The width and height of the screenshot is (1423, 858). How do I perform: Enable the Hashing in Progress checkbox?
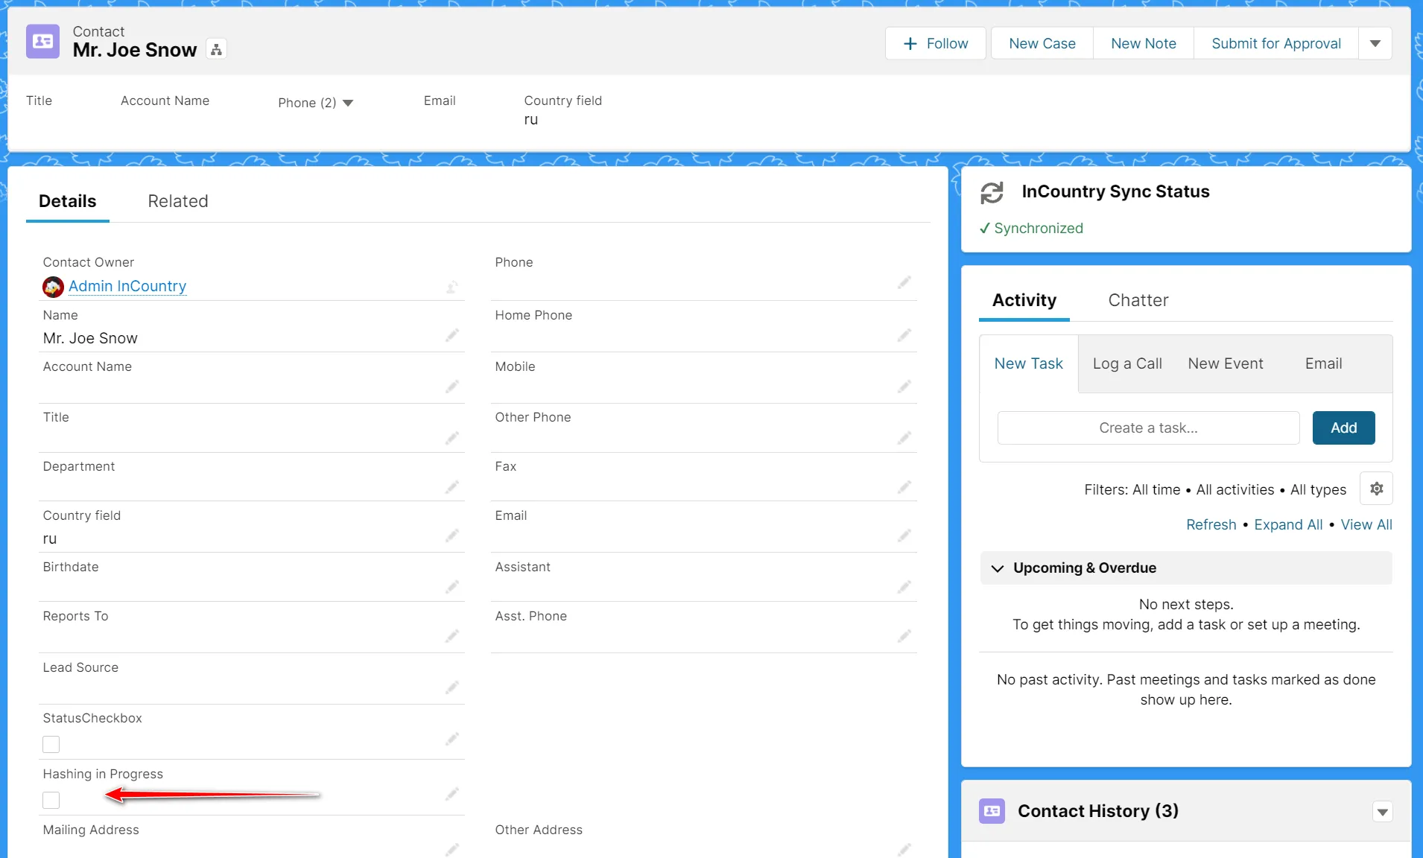[x=50, y=800]
